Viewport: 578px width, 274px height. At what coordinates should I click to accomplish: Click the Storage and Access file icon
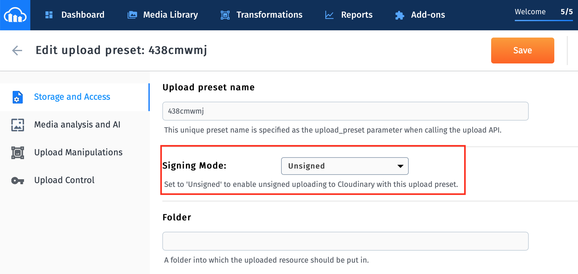18,97
